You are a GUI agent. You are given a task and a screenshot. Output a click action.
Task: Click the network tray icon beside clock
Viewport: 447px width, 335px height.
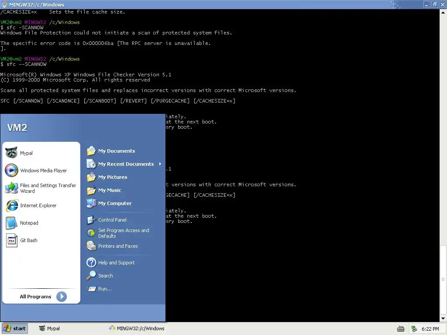(x=414, y=329)
